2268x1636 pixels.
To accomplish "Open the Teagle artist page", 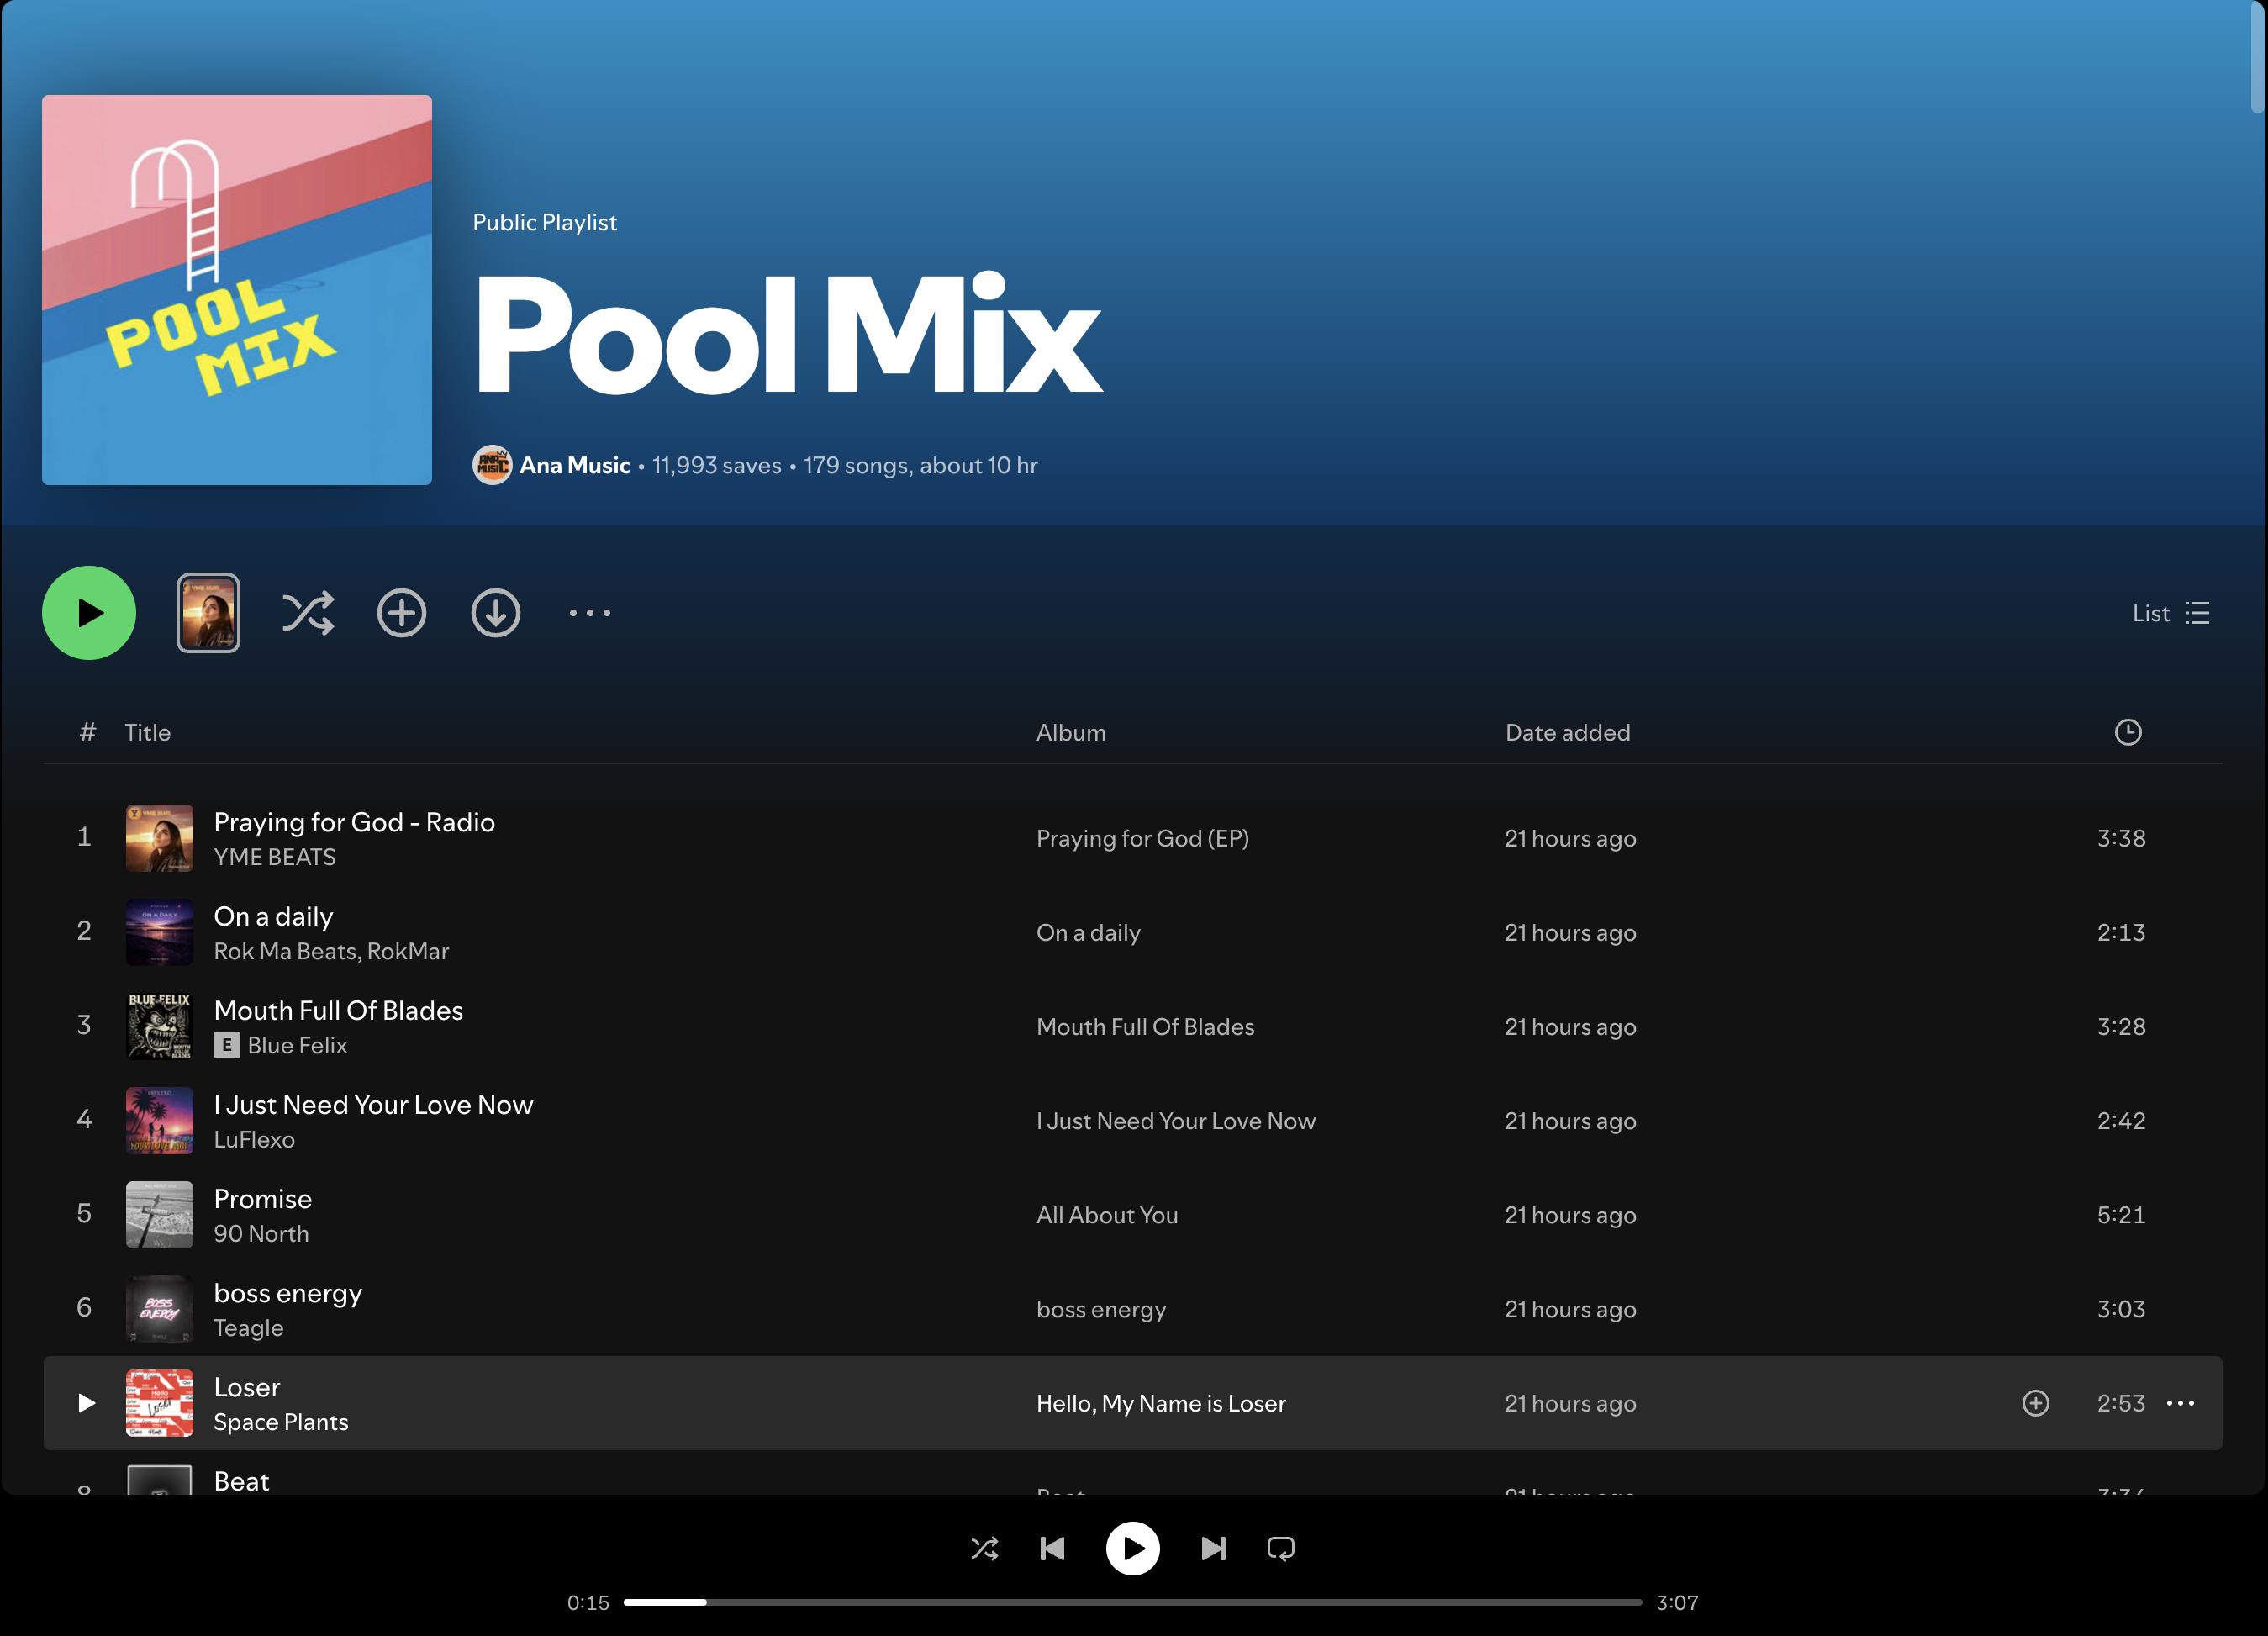I will 249,1328.
